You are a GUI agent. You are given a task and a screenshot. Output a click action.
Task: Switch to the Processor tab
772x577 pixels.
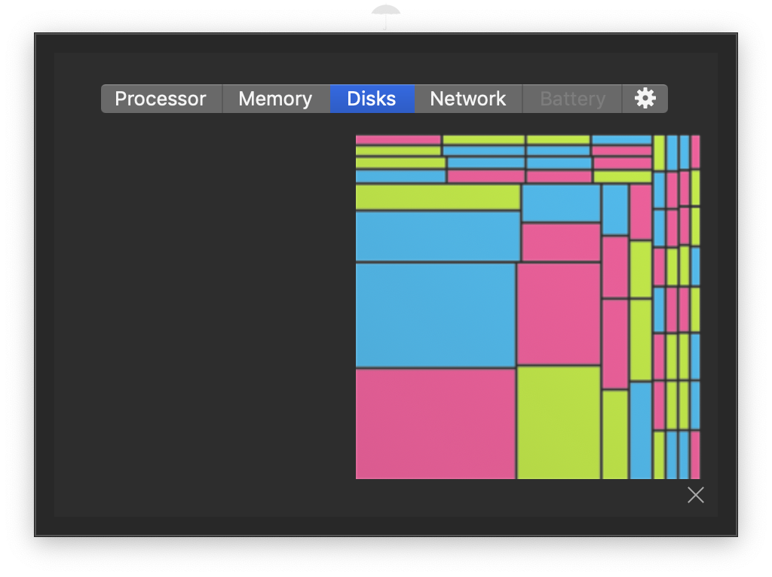click(161, 99)
